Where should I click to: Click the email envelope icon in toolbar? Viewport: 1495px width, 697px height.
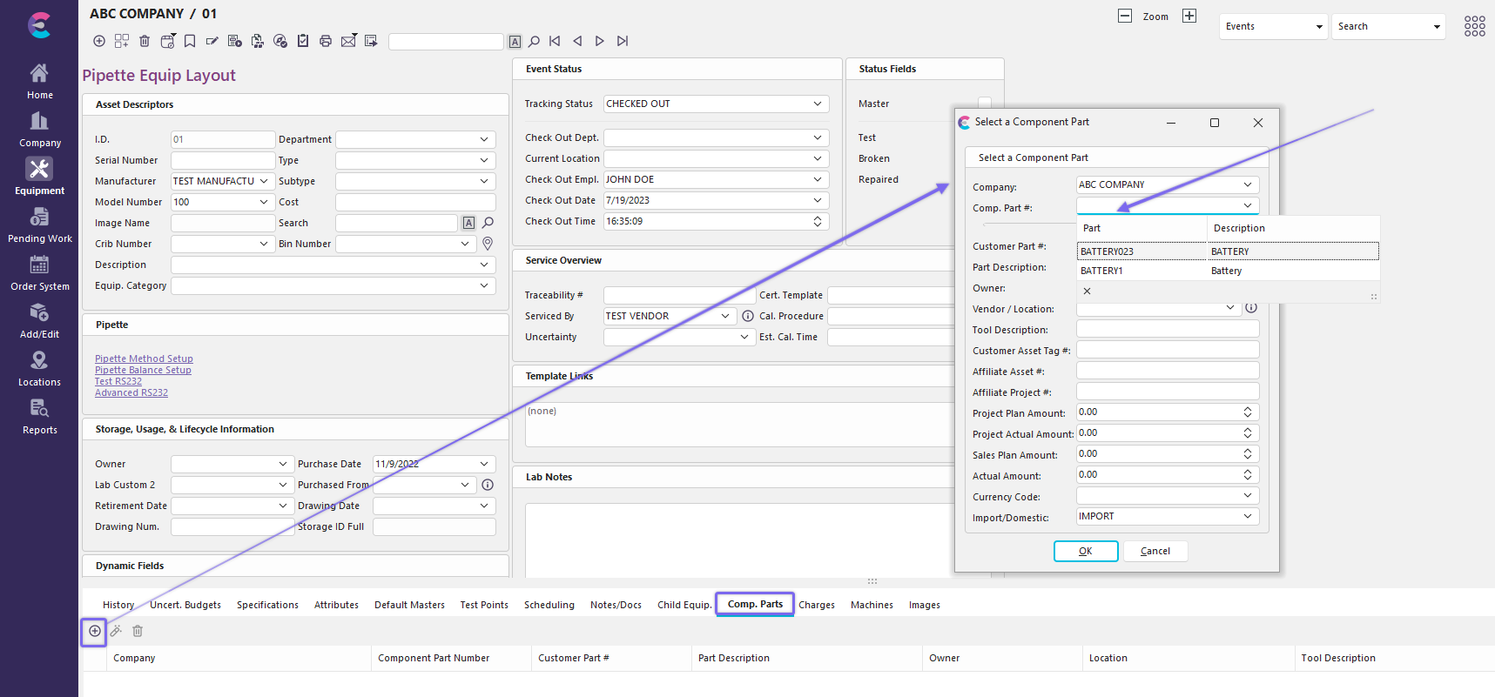click(x=348, y=41)
